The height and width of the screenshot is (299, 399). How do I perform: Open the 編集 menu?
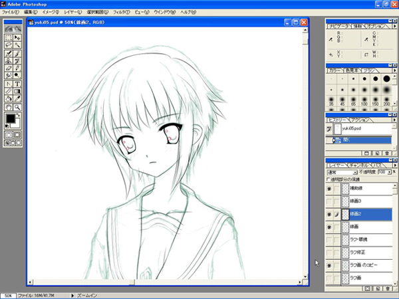[x=31, y=12]
